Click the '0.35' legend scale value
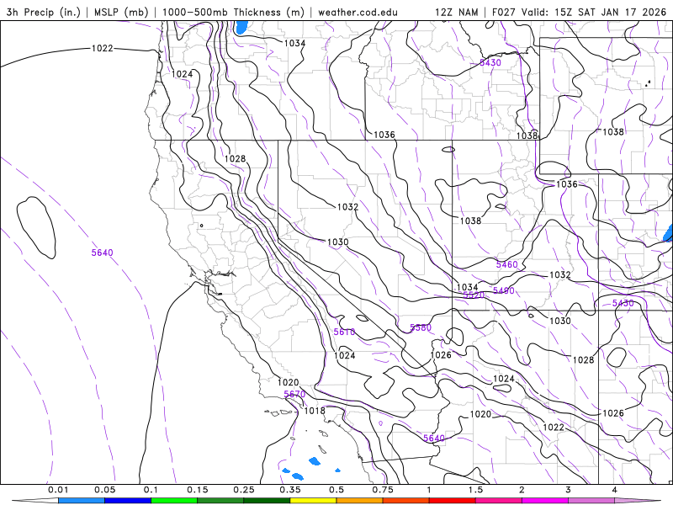673x505 pixels. [x=290, y=490]
